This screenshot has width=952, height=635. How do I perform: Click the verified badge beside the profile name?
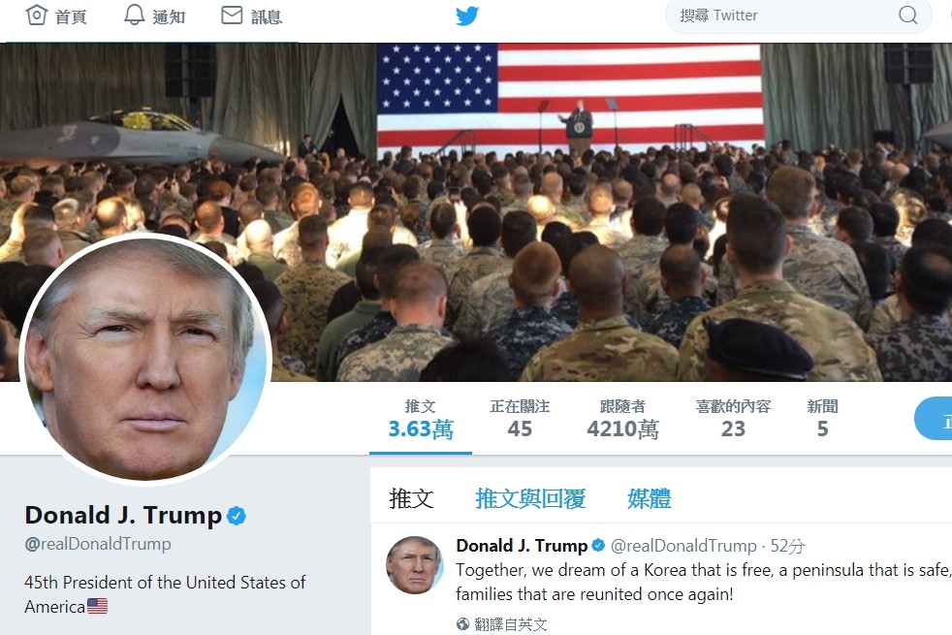click(237, 516)
